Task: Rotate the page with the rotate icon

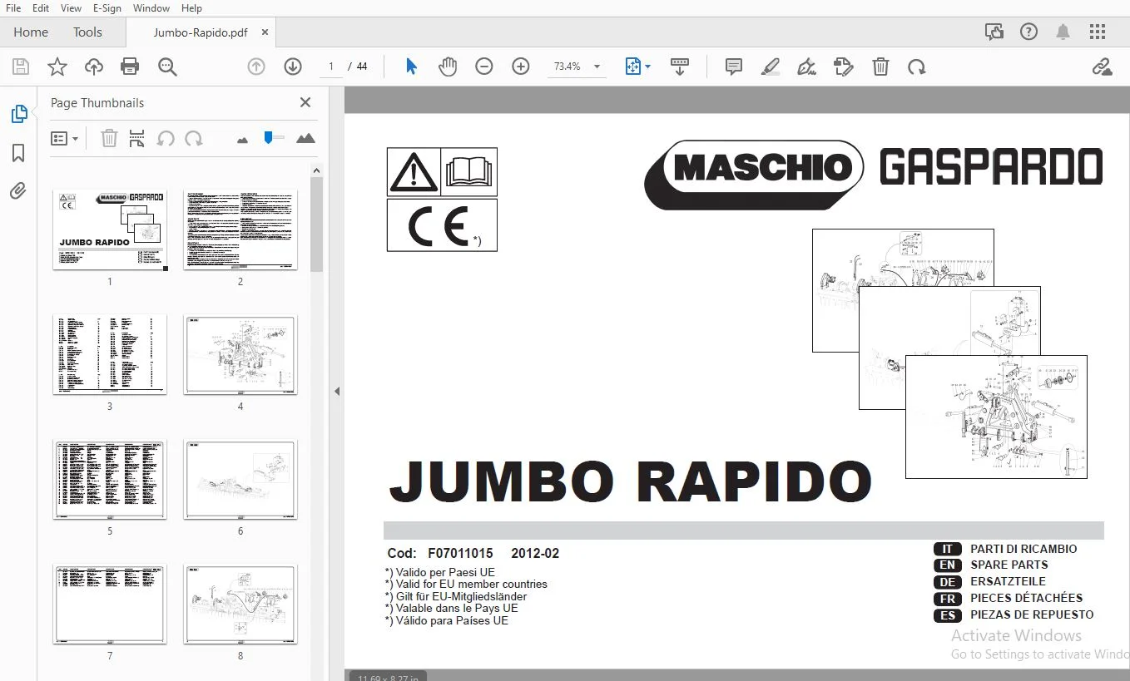Action: [x=917, y=67]
